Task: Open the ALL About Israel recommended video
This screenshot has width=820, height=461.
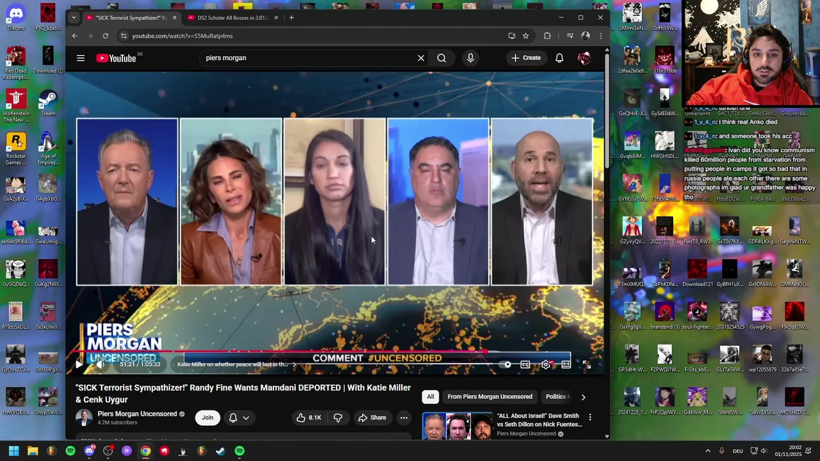Action: 539,420
